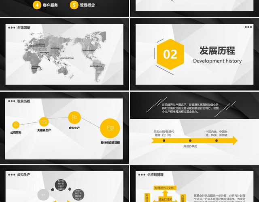Click the flag icon above 虚拟生产

74,118
